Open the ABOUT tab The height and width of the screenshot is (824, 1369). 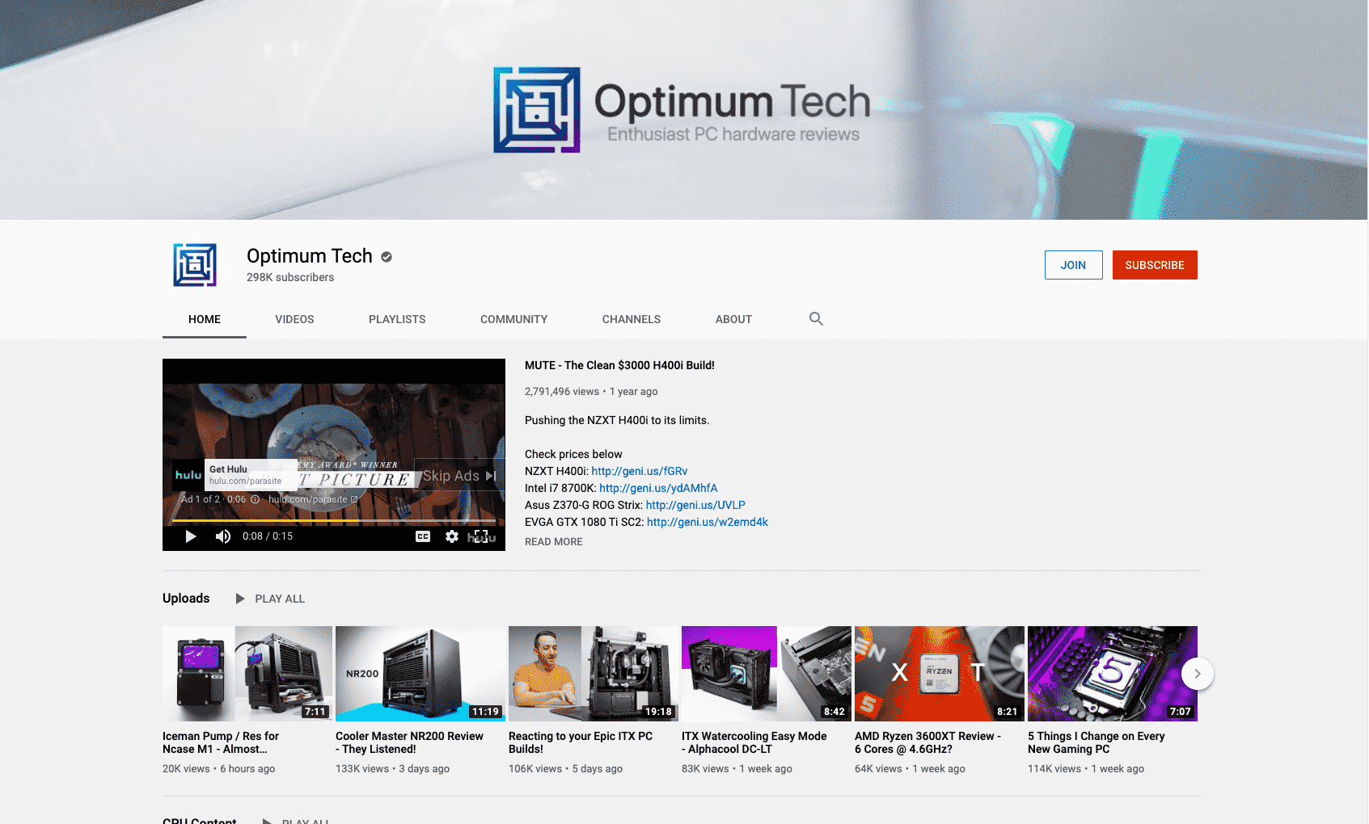(x=733, y=319)
